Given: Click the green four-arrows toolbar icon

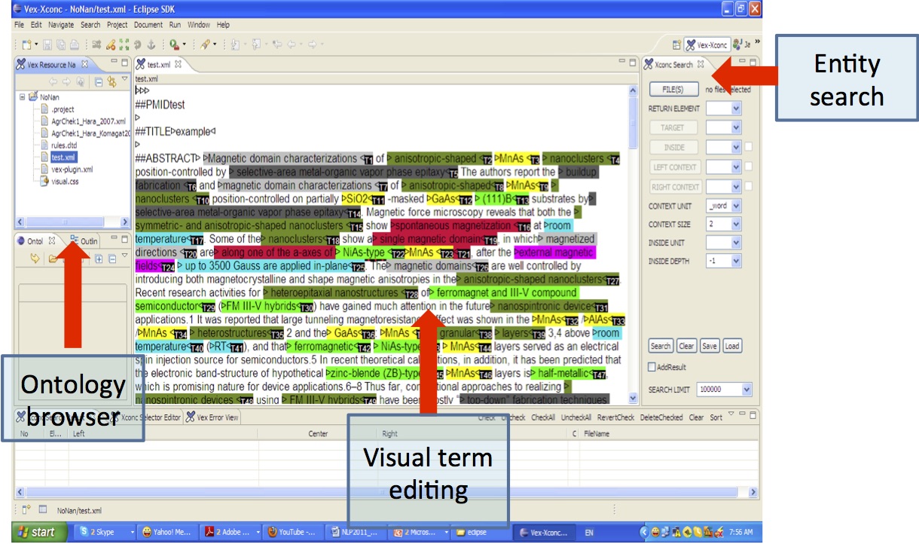Looking at the screenshot, I should (124, 45).
